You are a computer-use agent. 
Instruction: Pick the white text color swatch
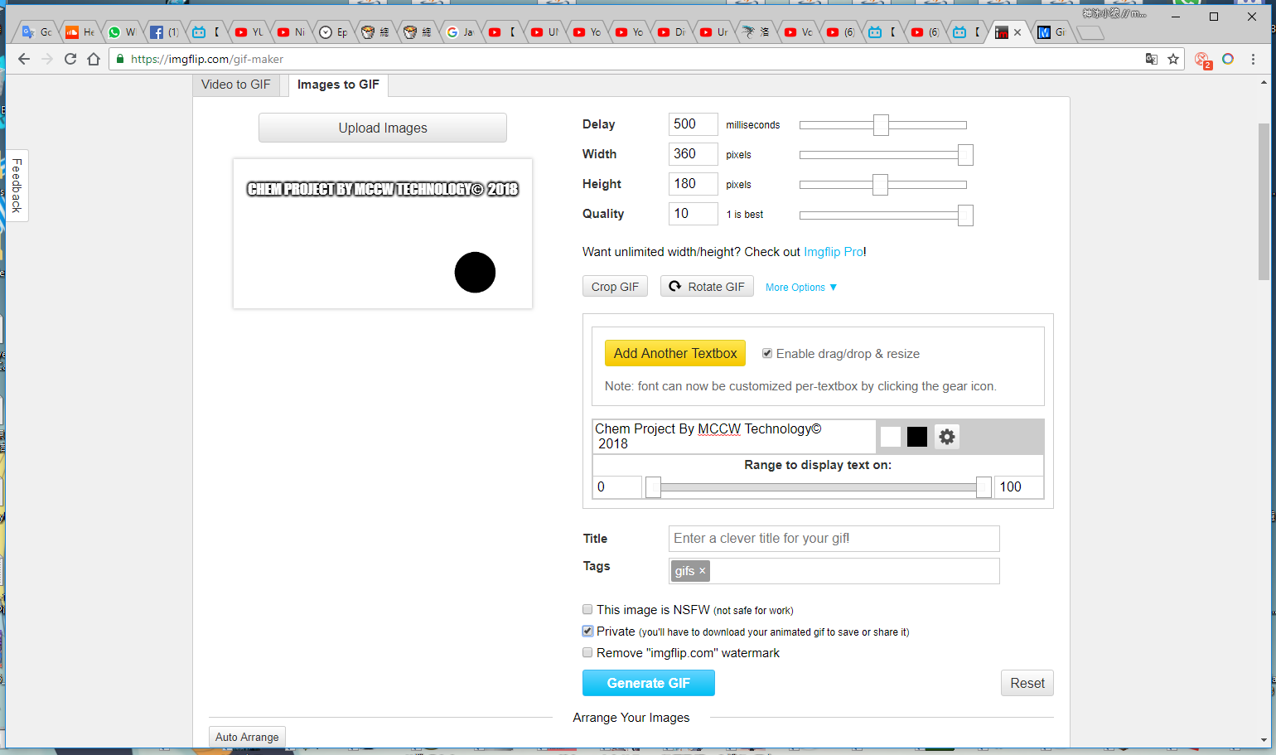[x=891, y=437]
